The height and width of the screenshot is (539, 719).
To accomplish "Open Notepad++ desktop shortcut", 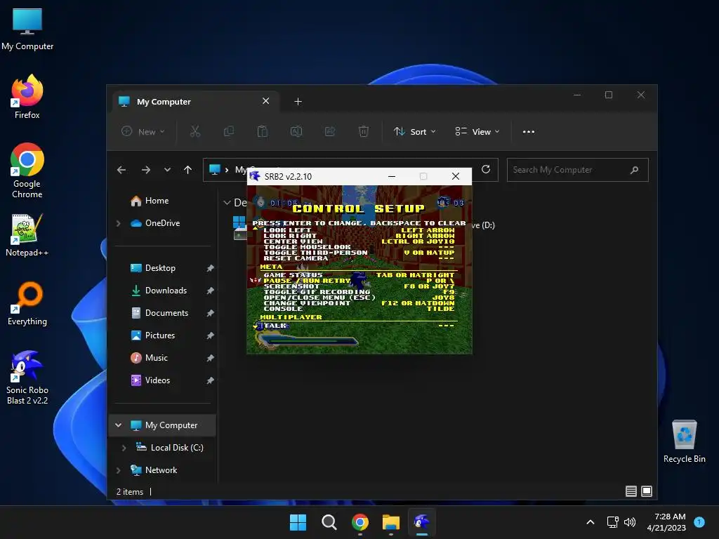I will [27, 235].
